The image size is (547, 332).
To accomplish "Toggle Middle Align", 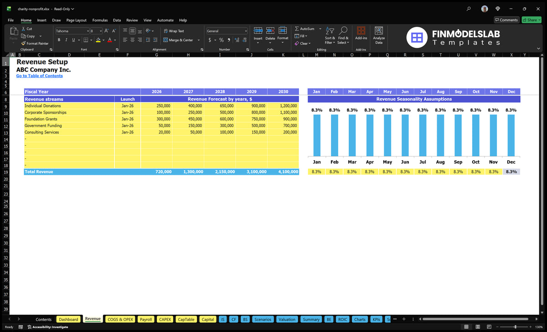I will (132, 31).
